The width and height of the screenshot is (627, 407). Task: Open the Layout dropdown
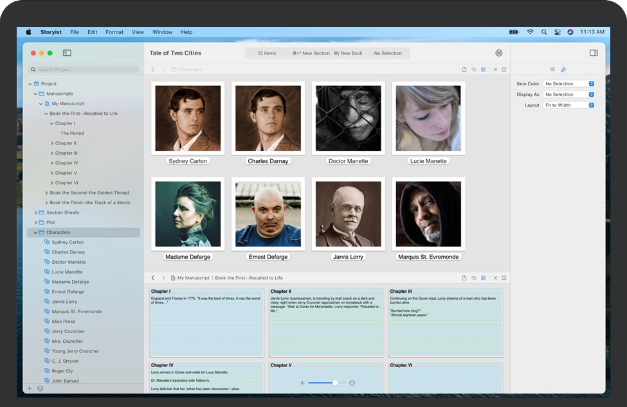[x=568, y=105]
